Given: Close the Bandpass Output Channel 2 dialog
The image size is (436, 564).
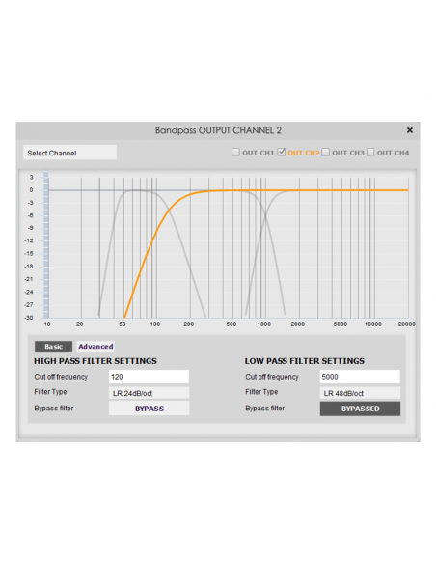Looking at the screenshot, I should [409, 130].
